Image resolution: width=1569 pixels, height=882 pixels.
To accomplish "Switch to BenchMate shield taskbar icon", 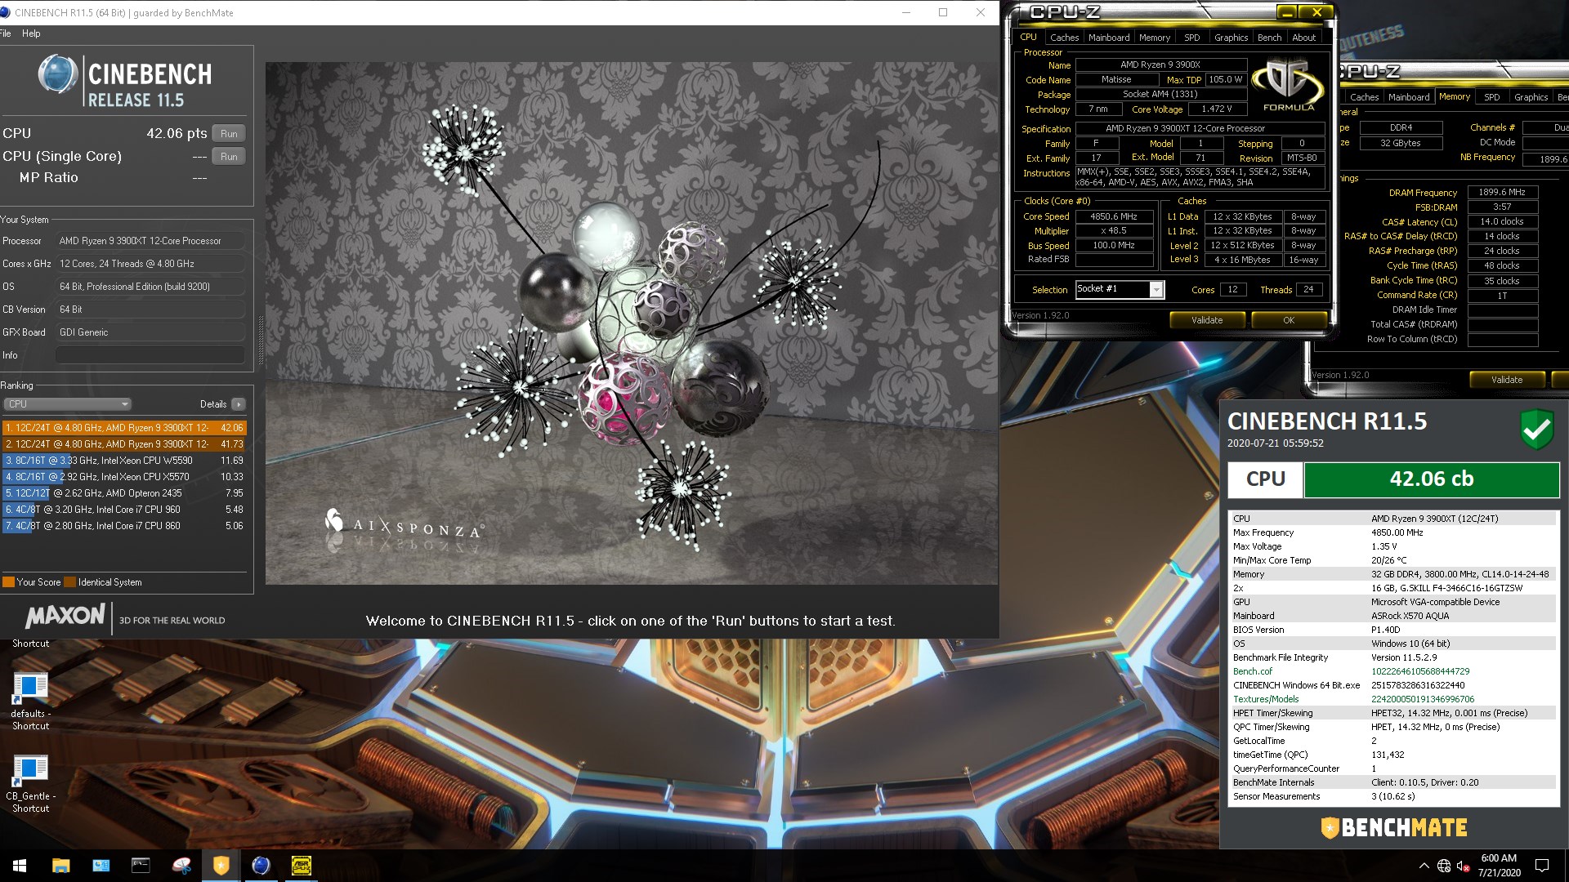I will click(x=221, y=866).
